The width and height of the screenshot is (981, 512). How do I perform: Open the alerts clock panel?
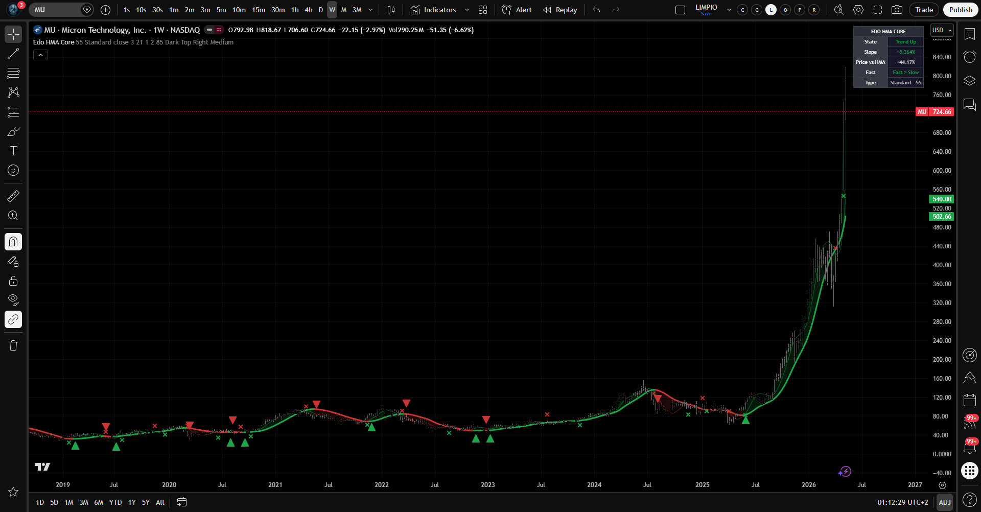click(x=969, y=57)
